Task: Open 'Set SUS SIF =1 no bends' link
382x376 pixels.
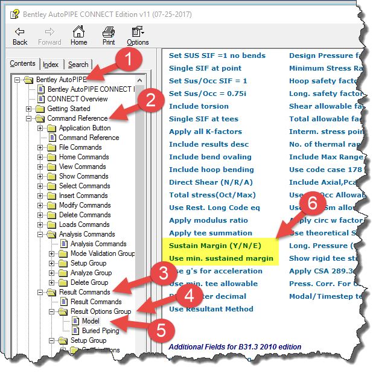Action: pyautogui.click(x=217, y=56)
